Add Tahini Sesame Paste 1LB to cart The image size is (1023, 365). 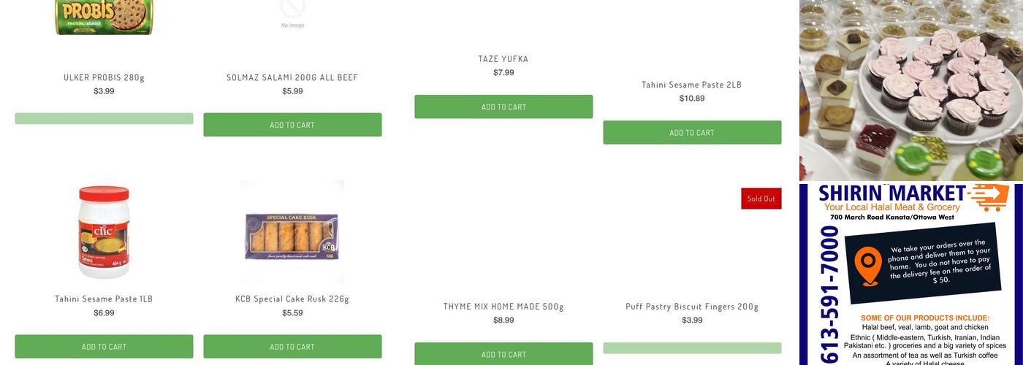104,347
